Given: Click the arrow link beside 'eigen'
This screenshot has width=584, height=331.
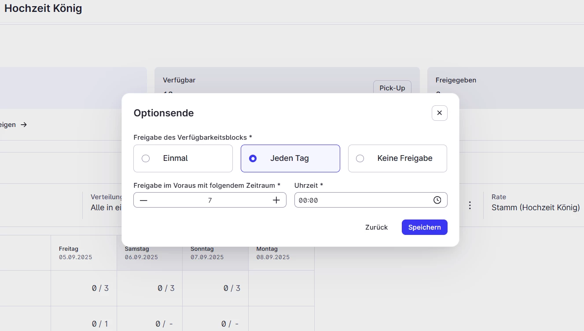Looking at the screenshot, I should (x=24, y=125).
